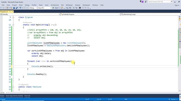
Task: Click the Navigate Backward toolbar icon
Action: pos(0,8)
